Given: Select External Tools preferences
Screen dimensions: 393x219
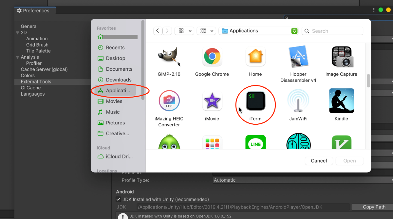Looking at the screenshot, I should point(36,82).
